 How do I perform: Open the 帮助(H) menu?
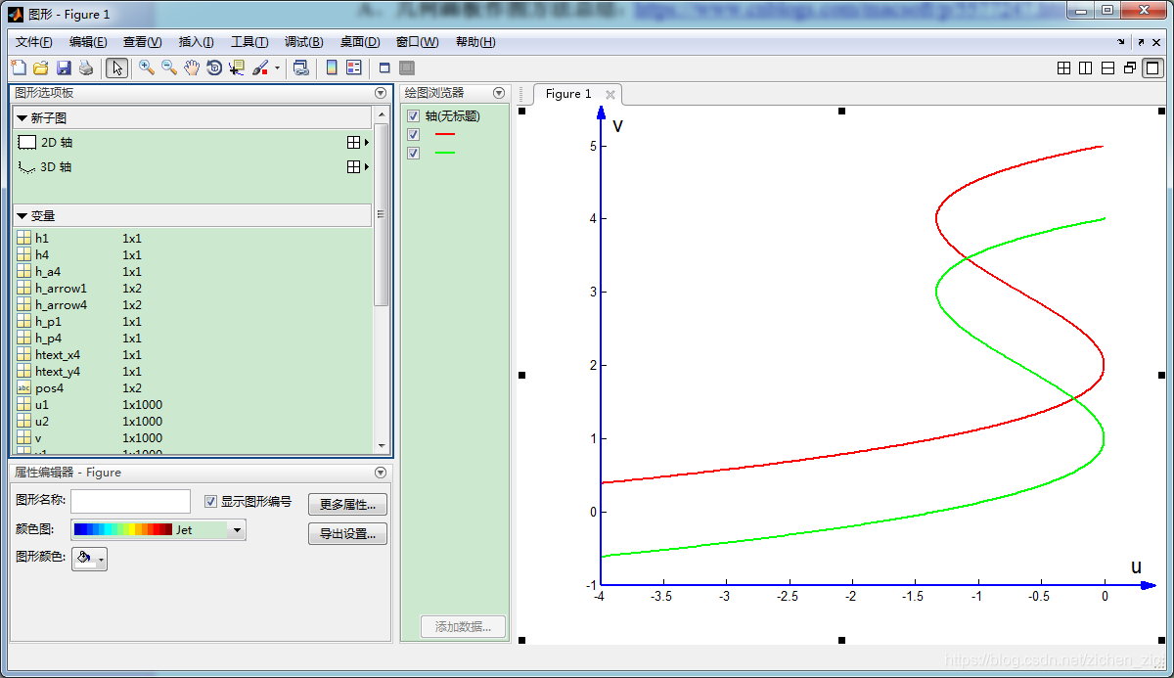[x=475, y=42]
